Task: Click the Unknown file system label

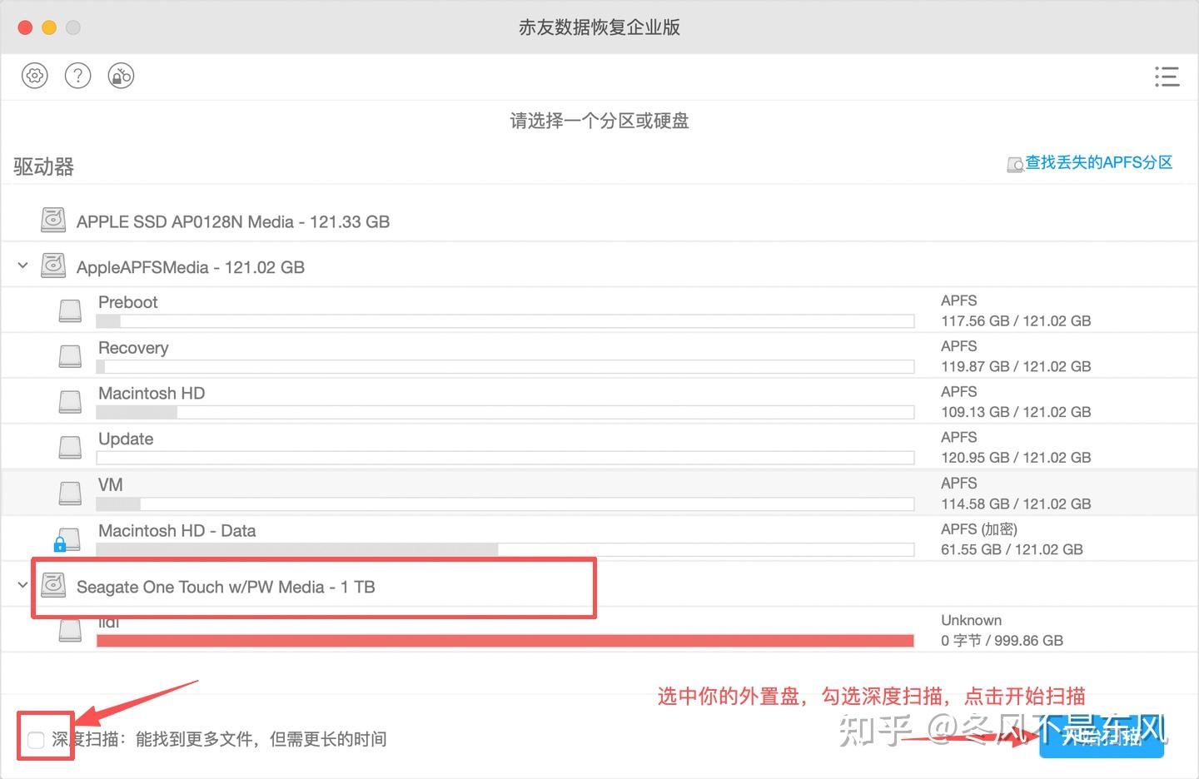Action: click(971, 621)
